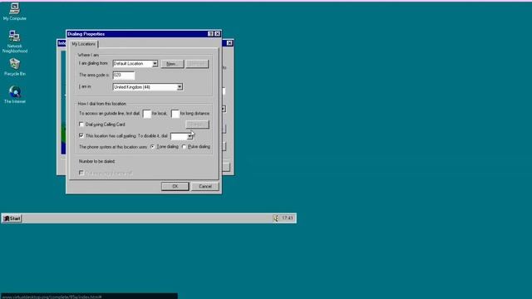Screen dimensions: 532x299
Task: Click OK in Dialing Properties
Action: 175,186
